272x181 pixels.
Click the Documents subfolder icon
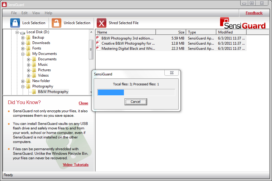click(34, 59)
